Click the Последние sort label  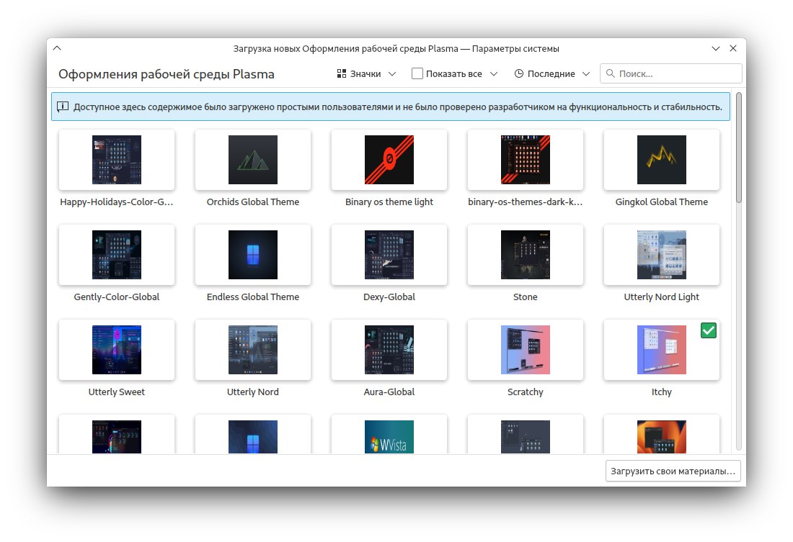coord(551,73)
